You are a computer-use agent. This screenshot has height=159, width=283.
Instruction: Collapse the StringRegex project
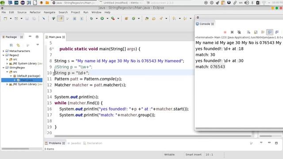[4, 68]
